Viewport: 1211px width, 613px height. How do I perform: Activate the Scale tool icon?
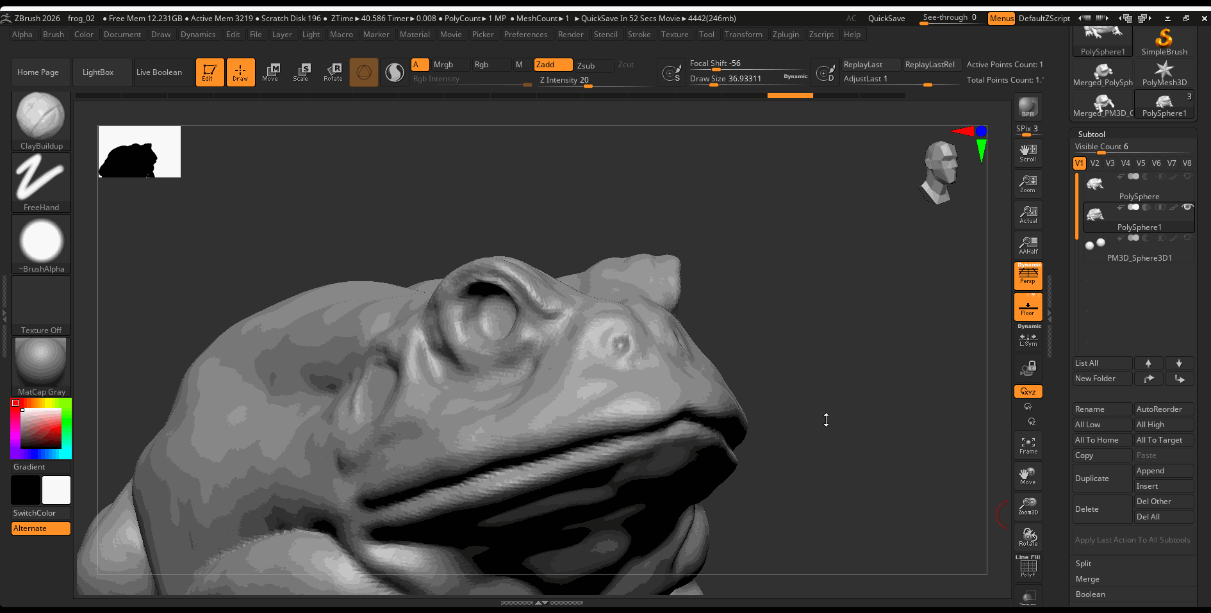click(x=301, y=72)
